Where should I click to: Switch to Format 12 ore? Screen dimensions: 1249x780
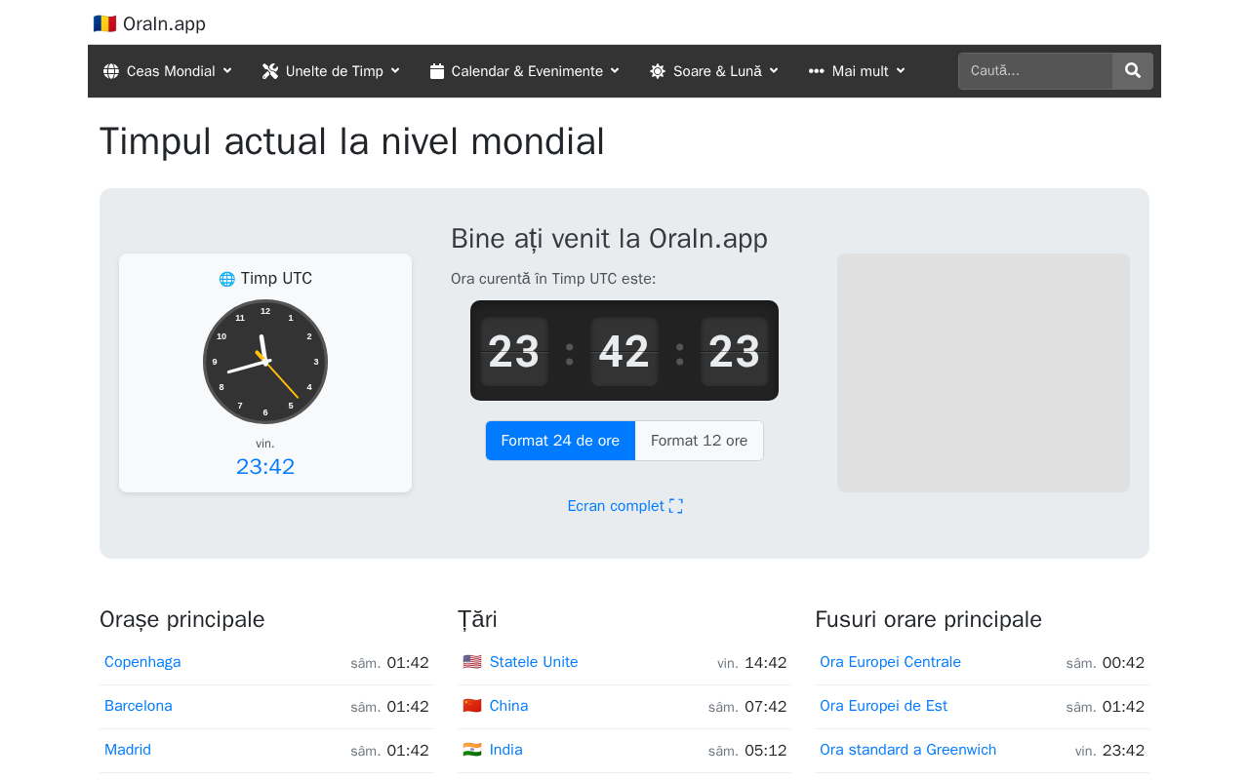click(700, 441)
